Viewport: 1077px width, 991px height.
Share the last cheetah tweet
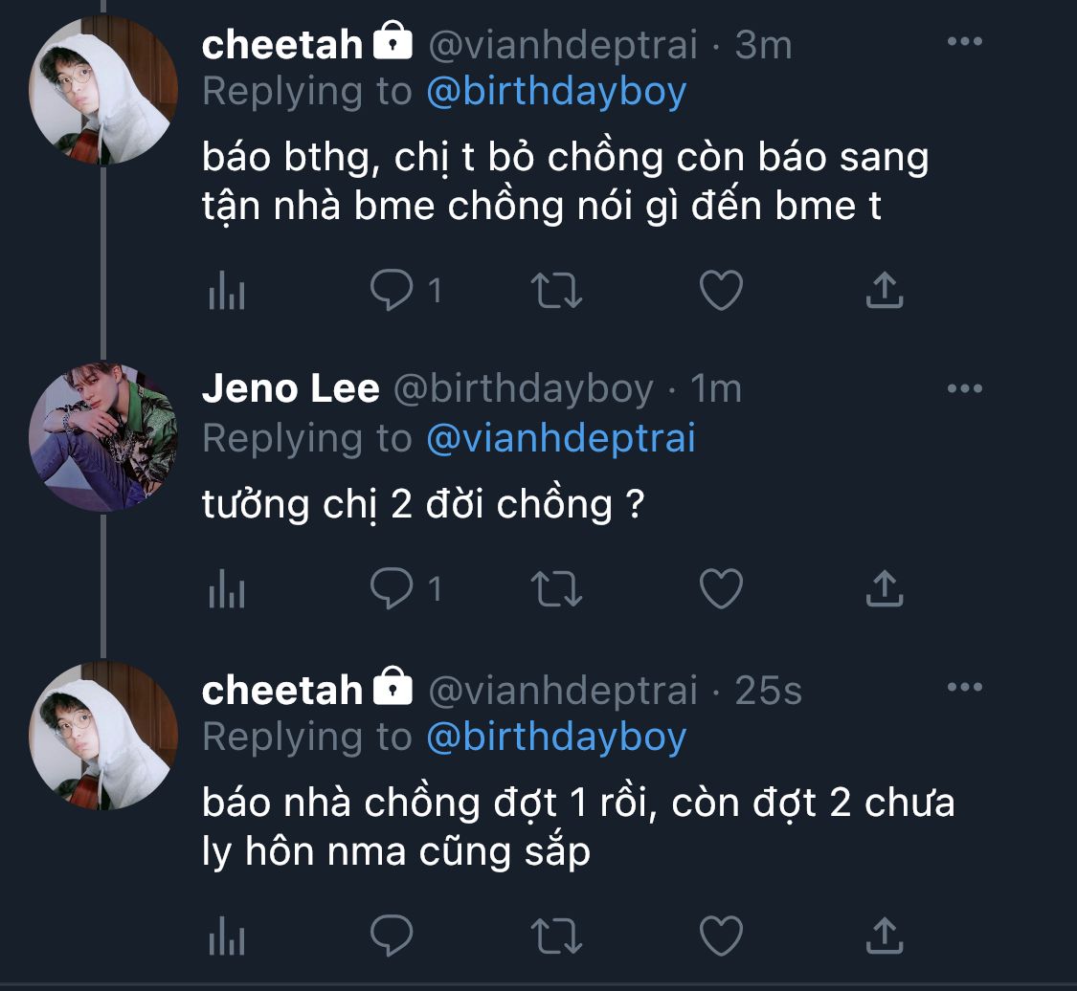click(885, 936)
